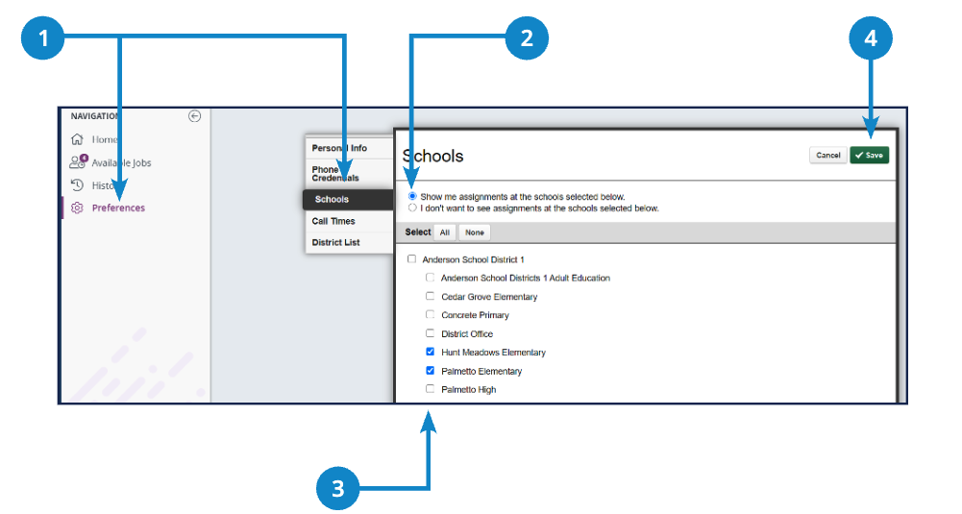
Task: Click step marker number 1 circle
Action: tap(43, 38)
